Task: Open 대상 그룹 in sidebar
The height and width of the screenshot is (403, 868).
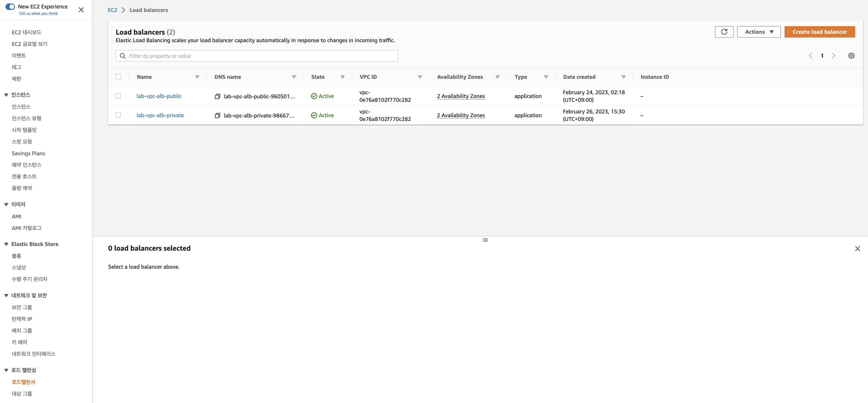Action: (x=22, y=393)
